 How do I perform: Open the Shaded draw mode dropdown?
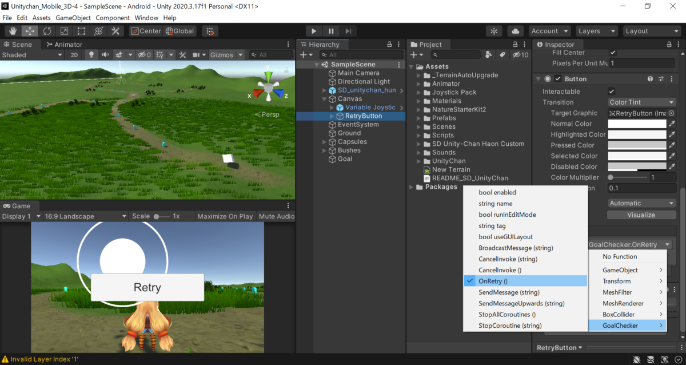[32, 55]
